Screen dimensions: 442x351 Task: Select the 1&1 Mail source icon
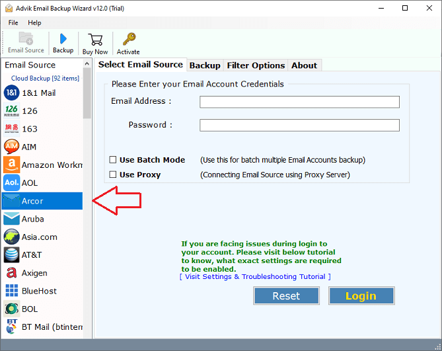click(11, 93)
